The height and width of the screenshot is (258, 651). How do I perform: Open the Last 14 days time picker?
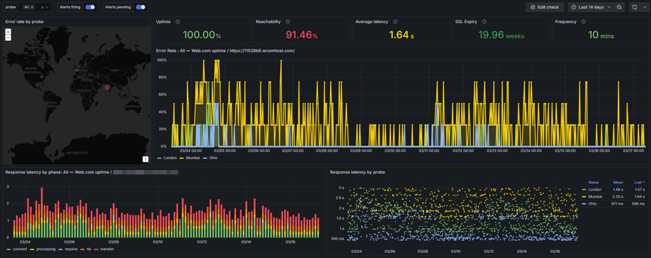[591, 7]
